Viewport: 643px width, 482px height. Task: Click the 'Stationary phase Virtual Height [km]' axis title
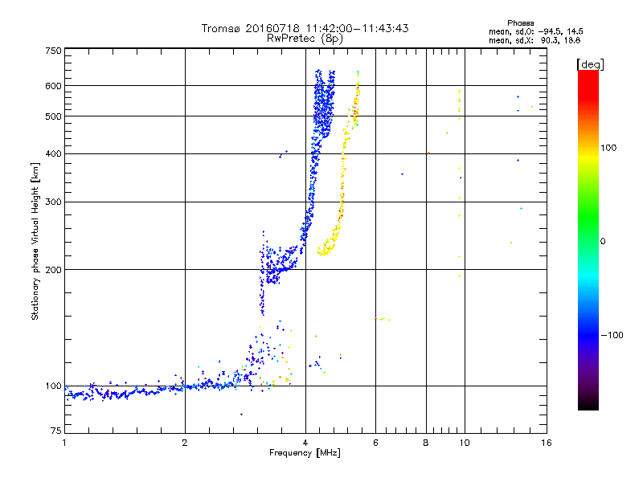coord(35,242)
